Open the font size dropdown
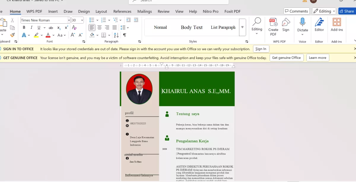The width and height of the screenshot is (356, 182). (x=82, y=20)
